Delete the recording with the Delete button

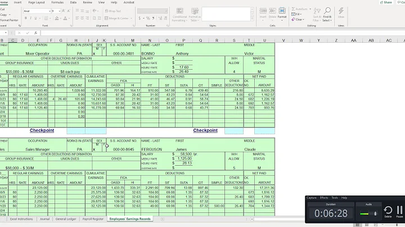388,211
